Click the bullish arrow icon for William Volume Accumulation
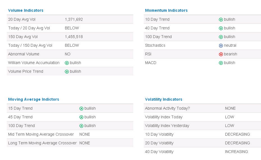This screenshot has height=160, width=261. tap(67, 63)
